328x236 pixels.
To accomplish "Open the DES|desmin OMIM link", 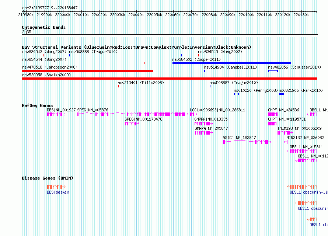I will tap(58, 192).
